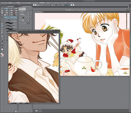Select the Gradient tool (black-white square icon)
131x113 pixels.
click(2, 41)
